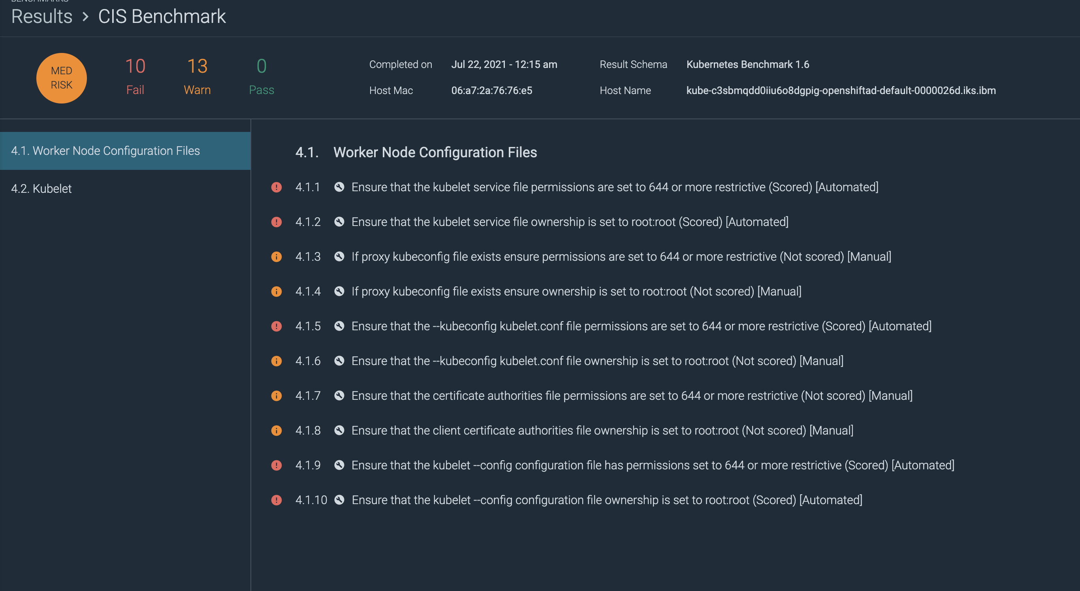Open kubelet --config file ownership check 4.1.10

tap(607, 500)
